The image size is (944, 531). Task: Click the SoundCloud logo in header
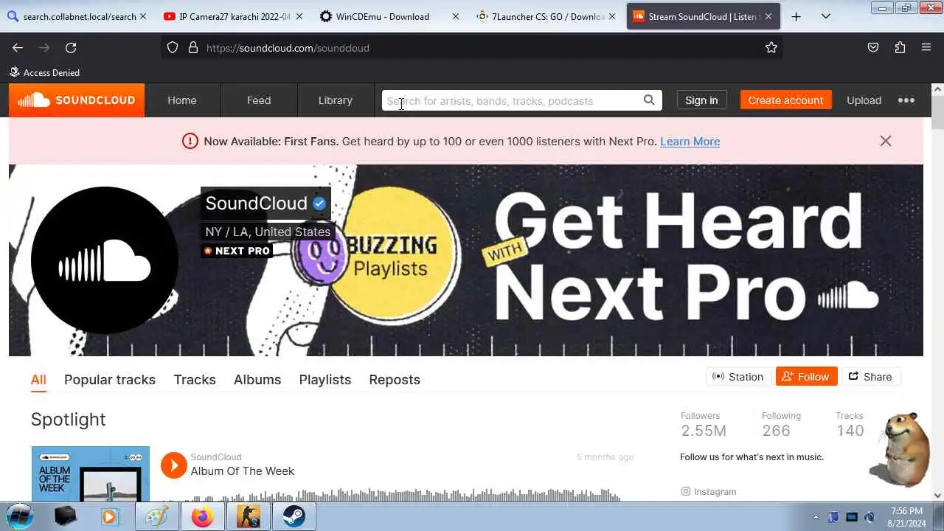[77, 100]
